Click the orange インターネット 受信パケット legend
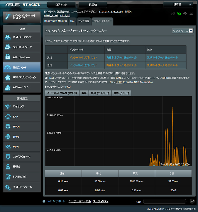The width and height of the screenshot is (198, 212). tap(83, 57)
